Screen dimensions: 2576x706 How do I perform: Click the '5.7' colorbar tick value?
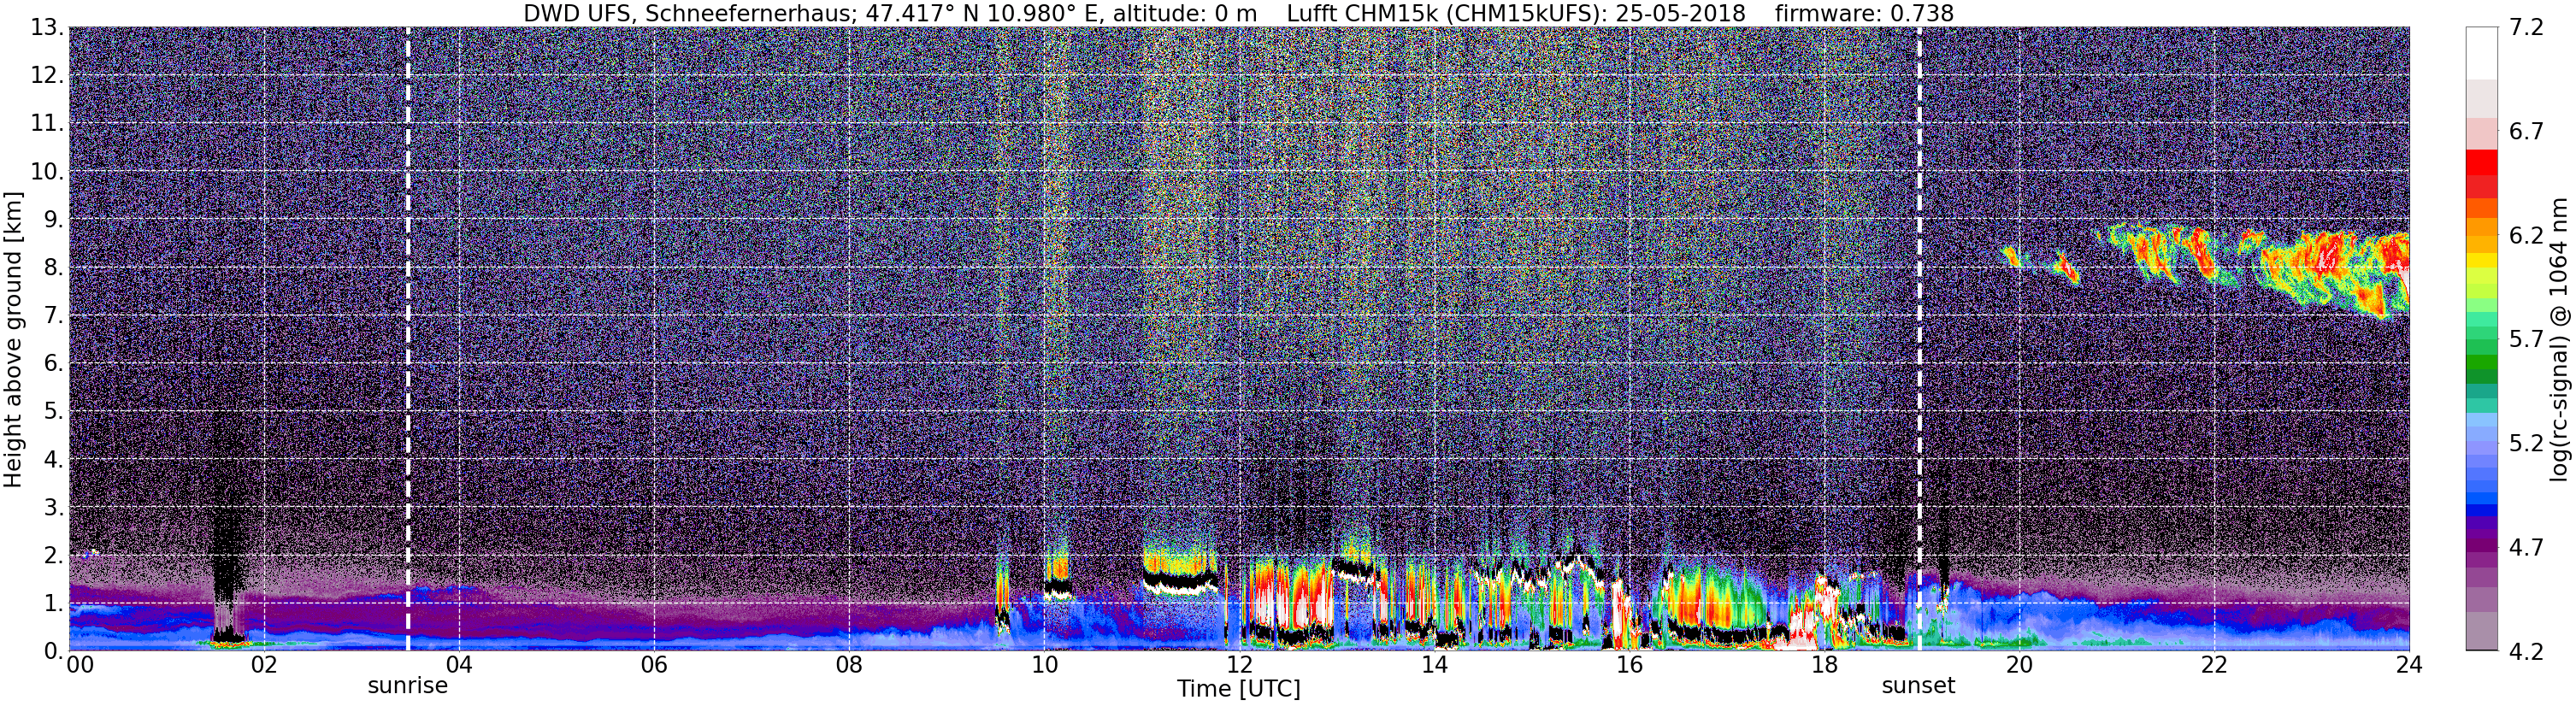click(x=2526, y=339)
